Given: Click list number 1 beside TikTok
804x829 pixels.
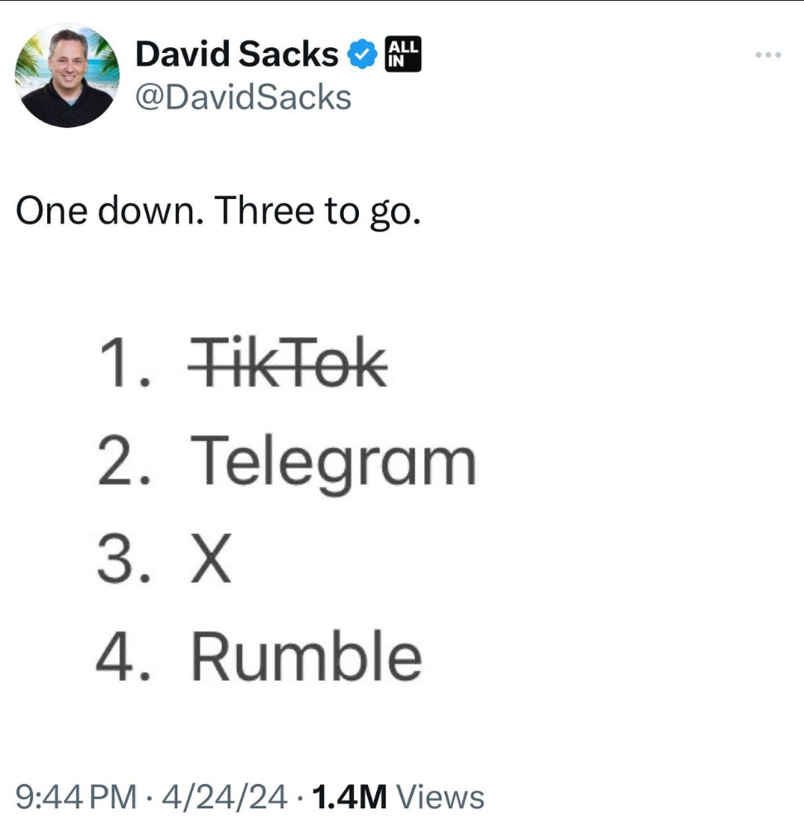Looking at the screenshot, I should pyautogui.click(x=125, y=363).
